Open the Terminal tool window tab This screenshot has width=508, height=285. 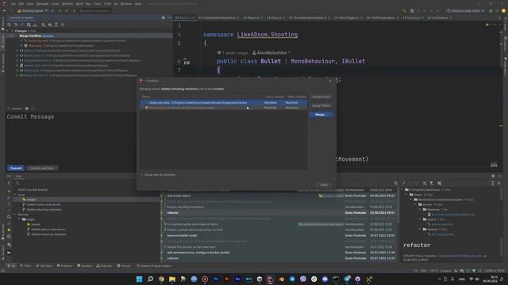coord(85,266)
